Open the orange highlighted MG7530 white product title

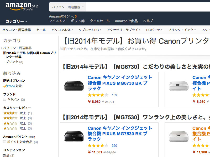pyautogui.click(x=201, y=133)
